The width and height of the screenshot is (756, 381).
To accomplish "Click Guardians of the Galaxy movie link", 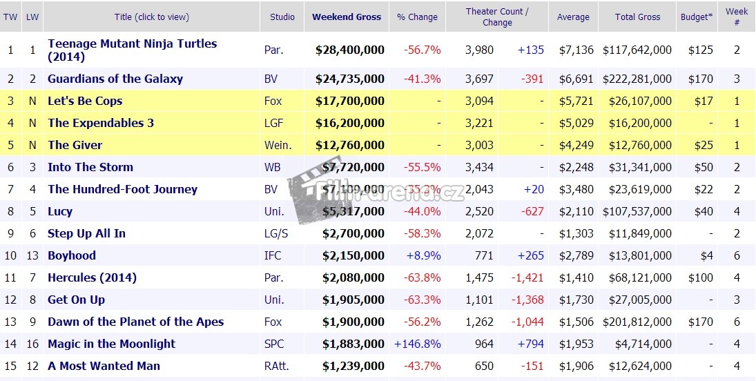I will pyautogui.click(x=115, y=79).
